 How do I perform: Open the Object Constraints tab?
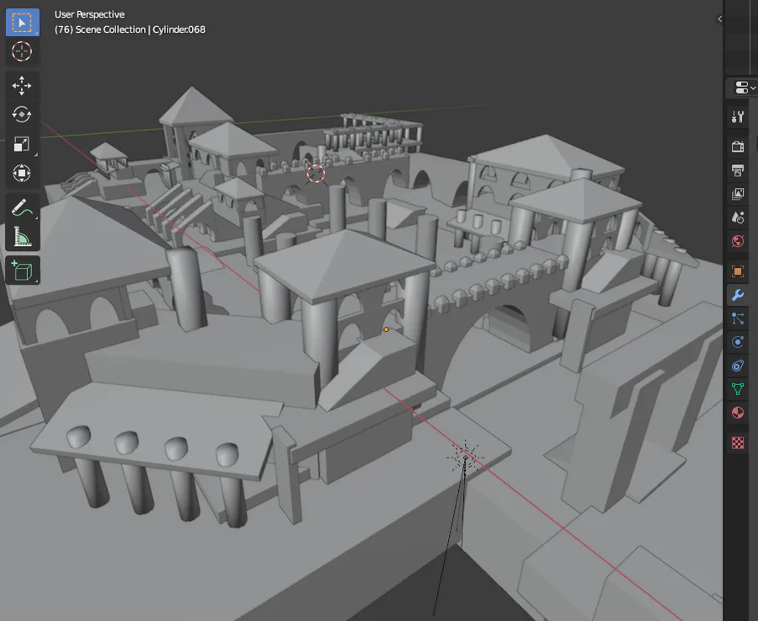(738, 366)
